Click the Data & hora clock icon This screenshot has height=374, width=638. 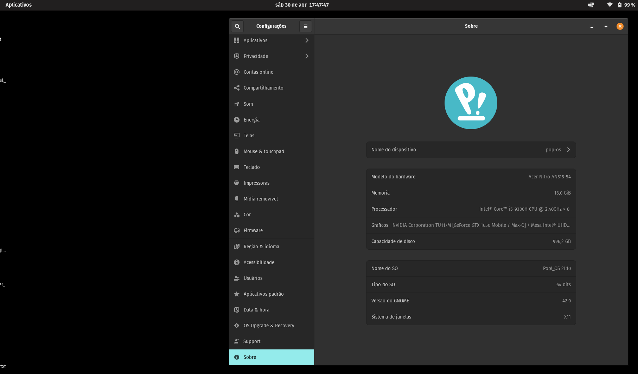(x=237, y=310)
